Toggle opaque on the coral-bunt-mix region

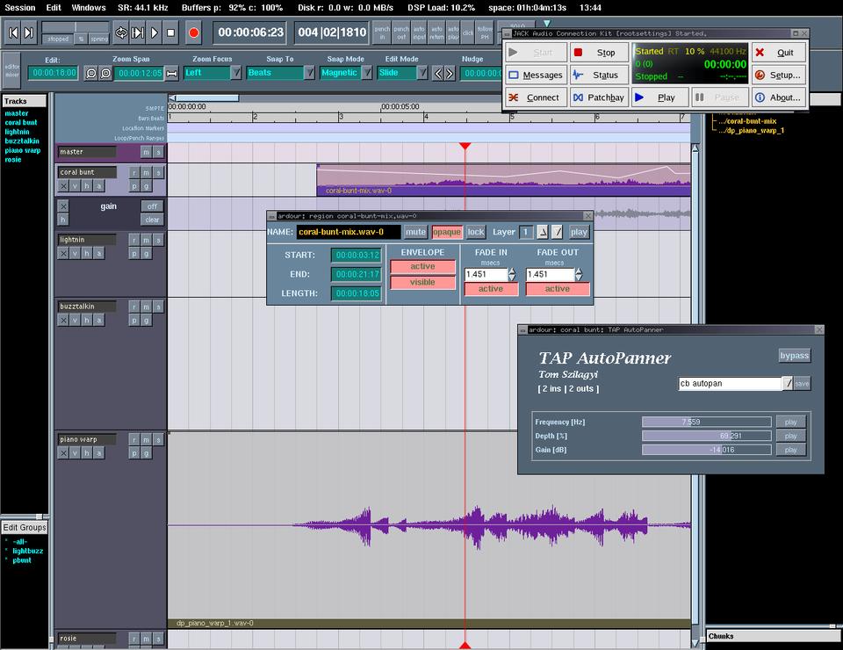[x=446, y=232]
